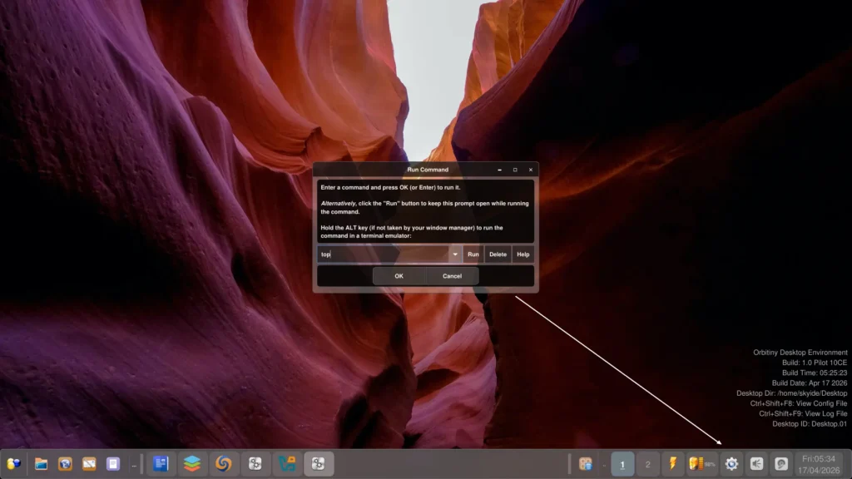Select workspace 1 in the pager
This screenshot has height=479, width=852.
tap(622, 464)
